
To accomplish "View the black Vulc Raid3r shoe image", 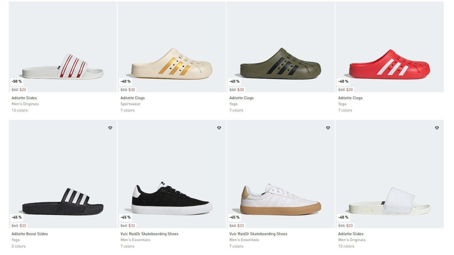I will (x=172, y=199).
